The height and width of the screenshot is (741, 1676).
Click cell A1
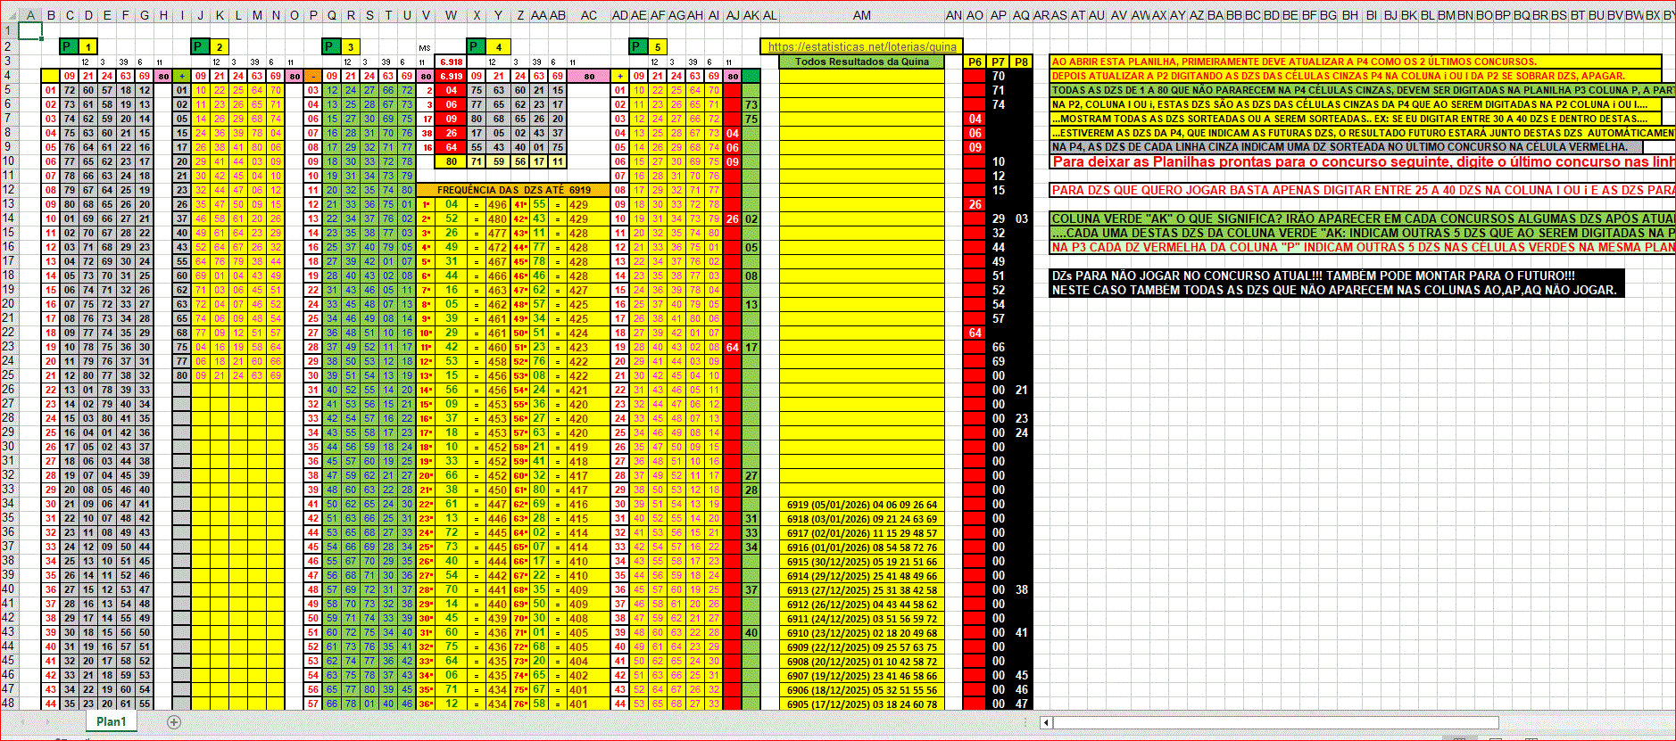[x=30, y=32]
